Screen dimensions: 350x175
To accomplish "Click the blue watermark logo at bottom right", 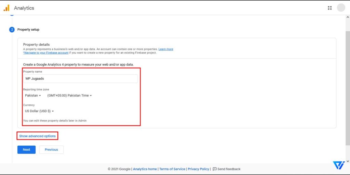I will click(x=339, y=165).
